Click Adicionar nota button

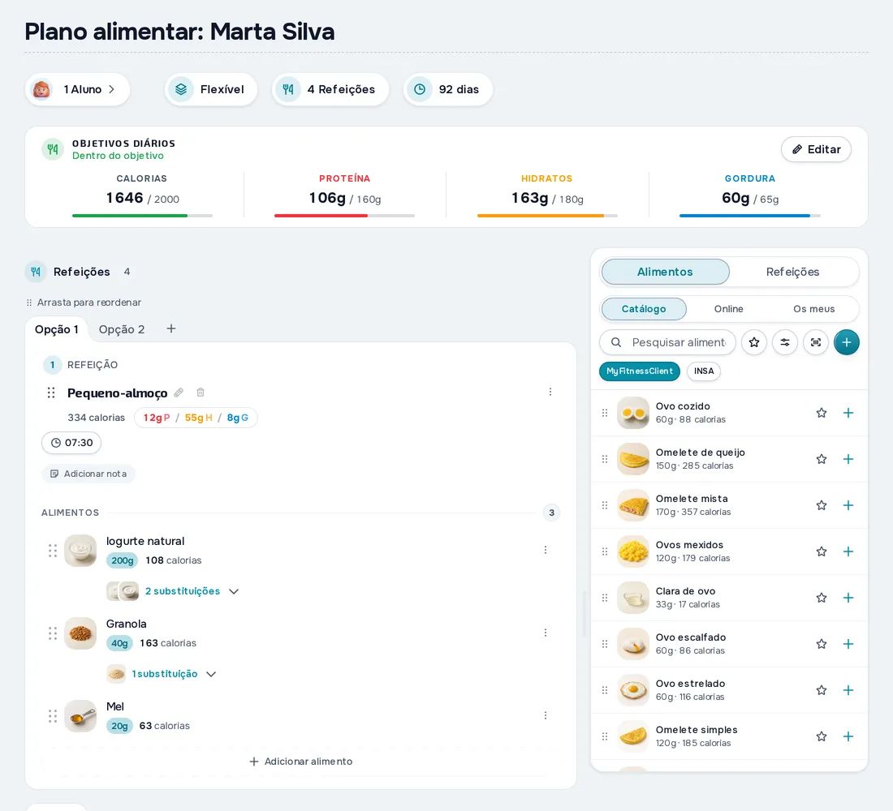pyautogui.click(x=88, y=474)
